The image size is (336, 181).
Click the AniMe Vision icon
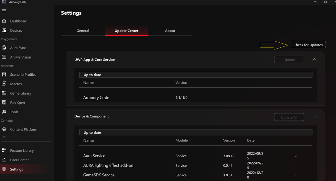pos(4,57)
